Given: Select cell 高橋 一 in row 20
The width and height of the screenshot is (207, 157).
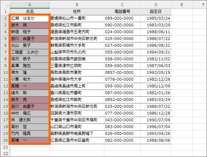Looking at the screenshot, I should 30,140.
